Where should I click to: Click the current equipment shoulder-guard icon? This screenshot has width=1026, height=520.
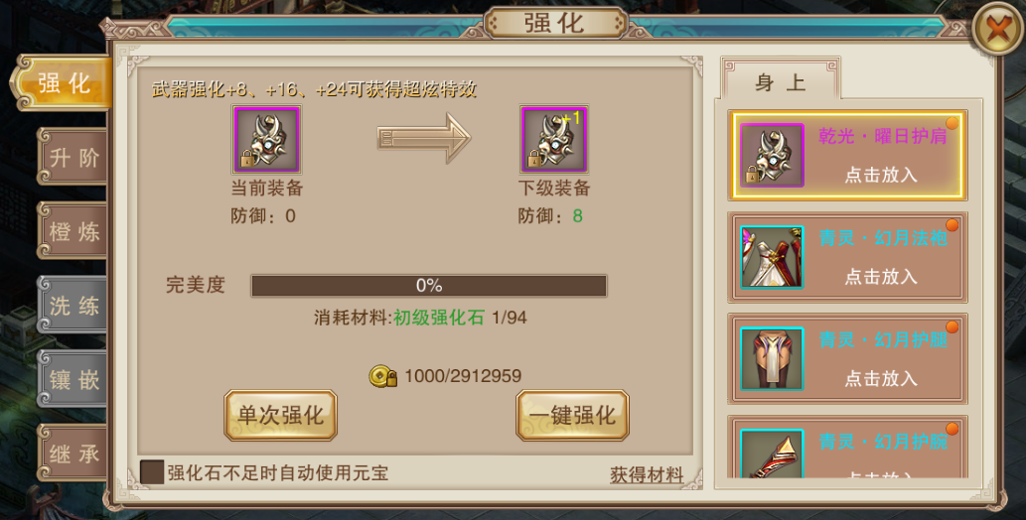[266, 139]
